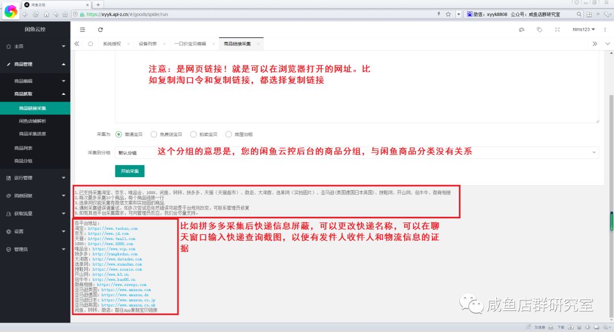Expand the 运行管理 sidebar section
The image size is (614, 332).
(x=35, y=178)
